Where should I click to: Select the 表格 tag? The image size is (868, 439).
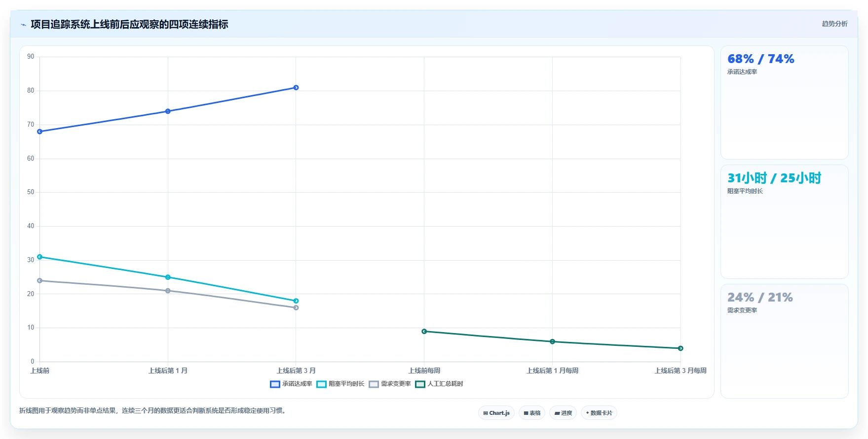(x=532, y=413)
